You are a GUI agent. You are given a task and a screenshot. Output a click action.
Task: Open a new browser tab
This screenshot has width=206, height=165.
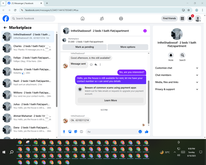click(47, 3)
